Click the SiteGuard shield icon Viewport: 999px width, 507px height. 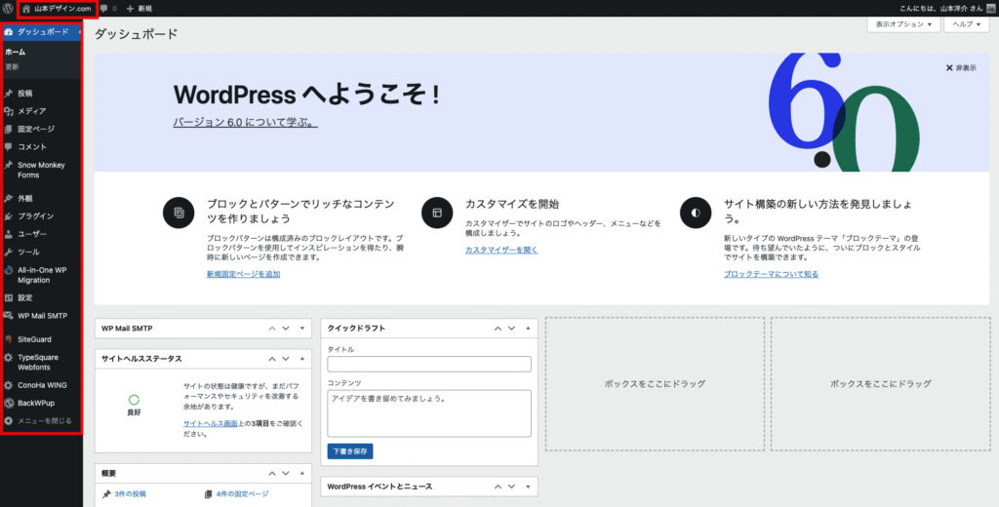click(x=8, y=339)
